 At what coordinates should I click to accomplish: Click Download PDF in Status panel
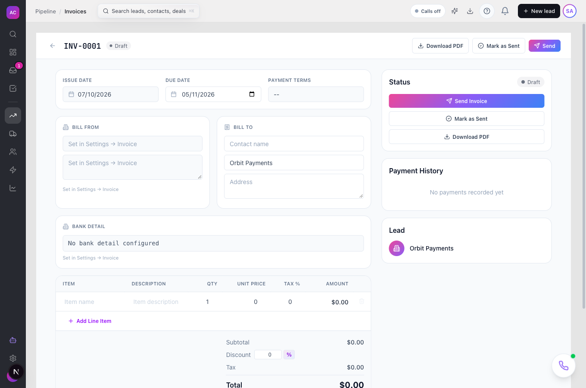pos(467,137)
